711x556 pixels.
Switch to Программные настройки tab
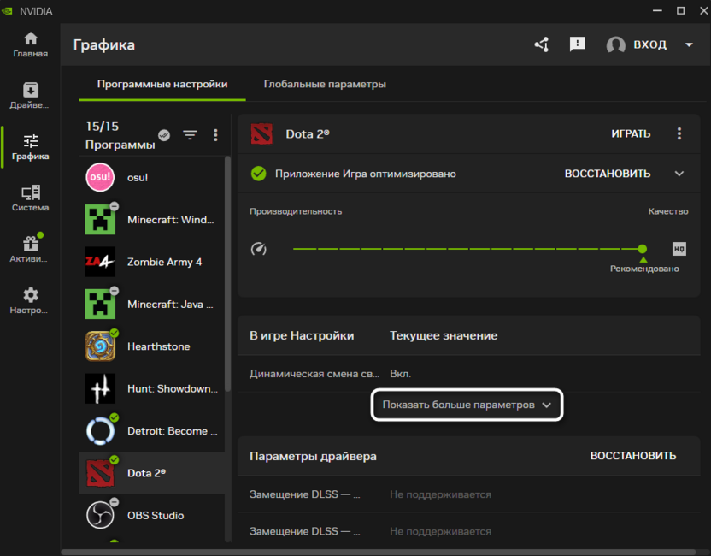click(x=162, y=84)
